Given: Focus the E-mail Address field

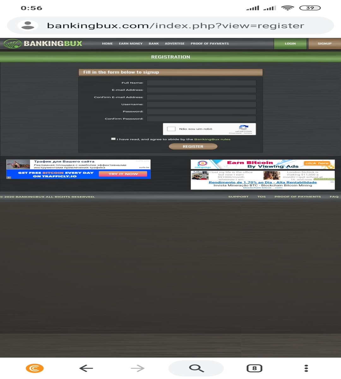Looking at the screenshot, I should pyautogui.click(x=201, y=90).
